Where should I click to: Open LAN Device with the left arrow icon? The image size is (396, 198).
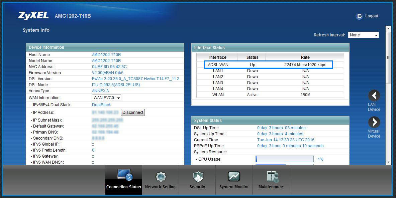[x=374, y=95]
